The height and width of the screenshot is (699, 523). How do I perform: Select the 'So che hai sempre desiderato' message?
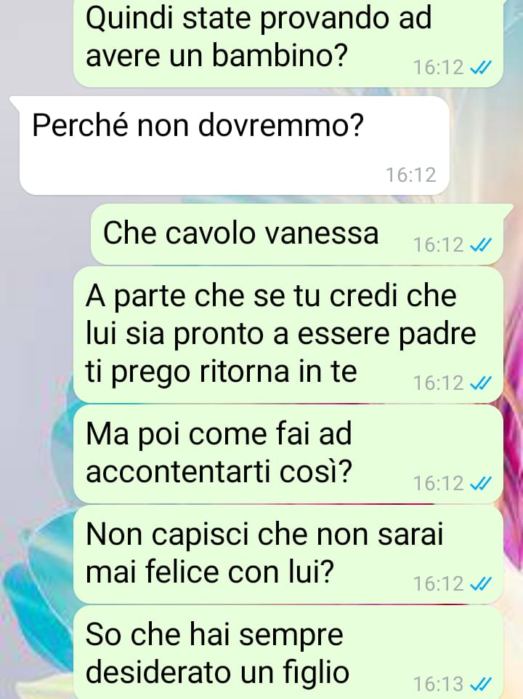pos(288,652)
